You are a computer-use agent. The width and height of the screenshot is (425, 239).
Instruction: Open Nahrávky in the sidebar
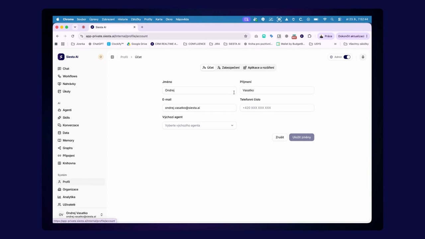pos(69,84)
